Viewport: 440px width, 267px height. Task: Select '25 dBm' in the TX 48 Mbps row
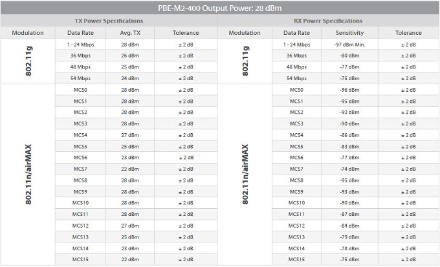click(130, 67)
